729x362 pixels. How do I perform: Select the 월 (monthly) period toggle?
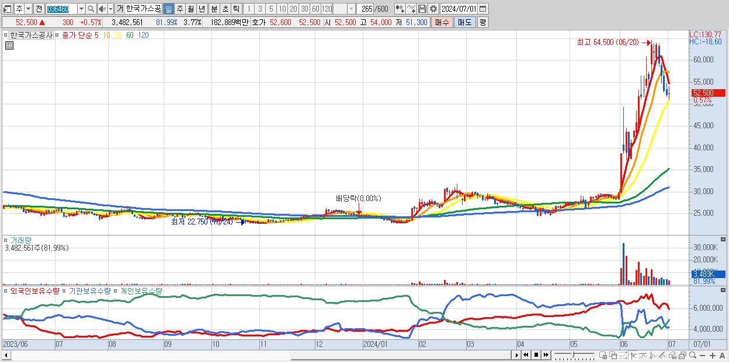[190, 9]
